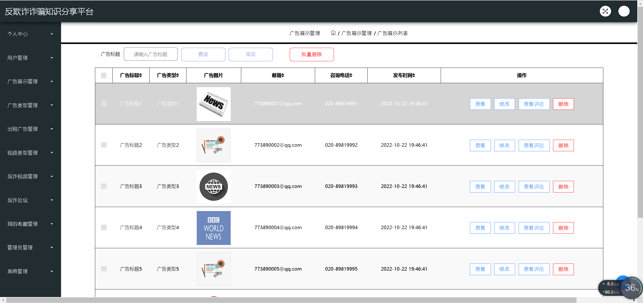Click 修改 for 广告标题3 row
Image resolution: width=643 pixels, height=303 pixels.
pyautogui.click(x=505, y=187)
